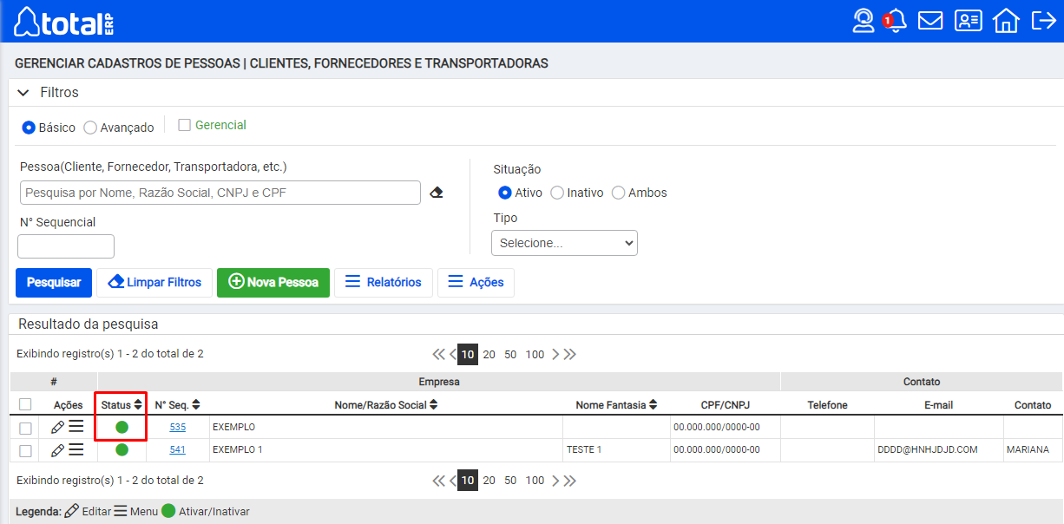
Task: Set top pager to 100 per page
Action: [535, 354]
